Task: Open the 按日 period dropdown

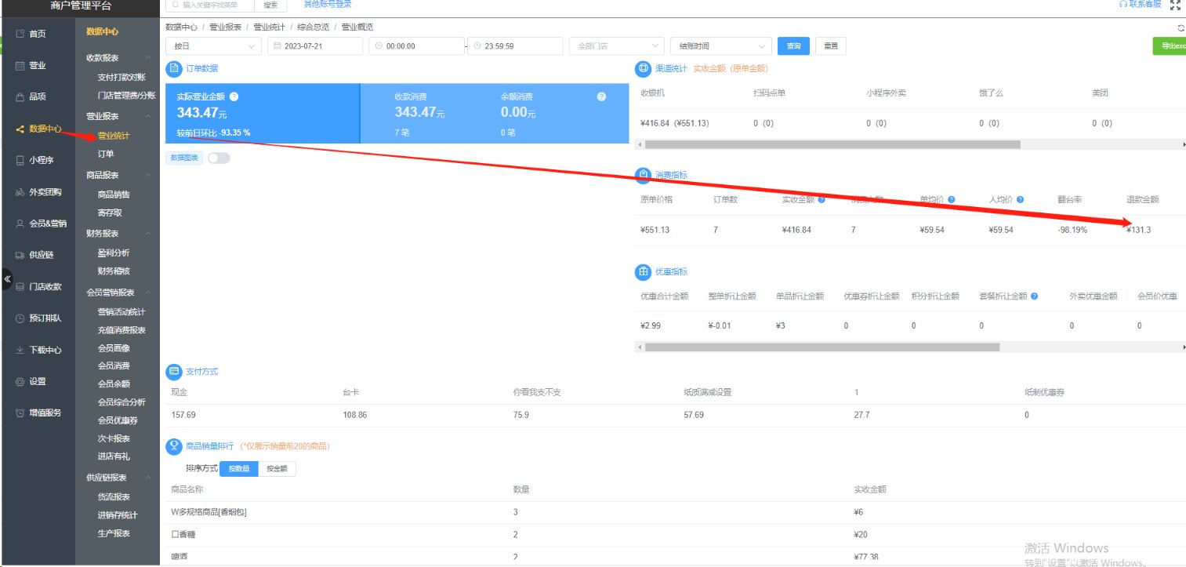Action: (213, 46)
